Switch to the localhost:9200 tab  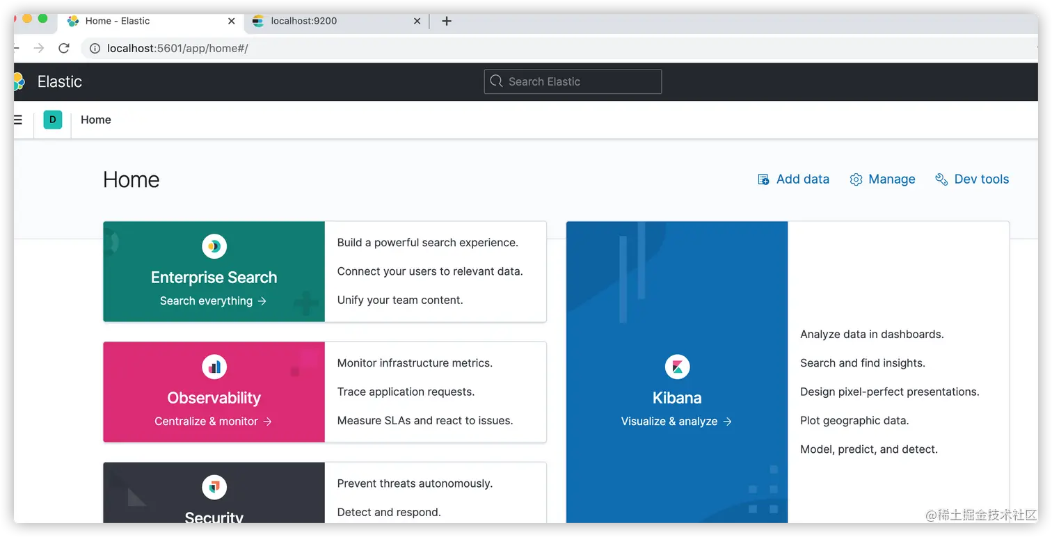point(335,21)
